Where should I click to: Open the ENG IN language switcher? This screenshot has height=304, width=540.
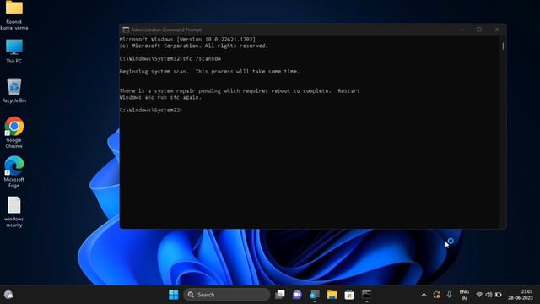click(464, 295)
